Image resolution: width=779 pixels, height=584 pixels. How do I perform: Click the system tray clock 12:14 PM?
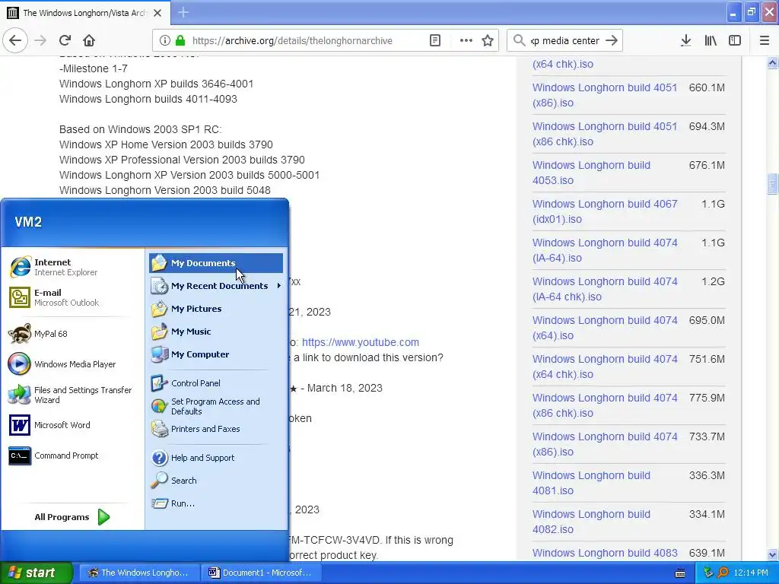point(751,573)
